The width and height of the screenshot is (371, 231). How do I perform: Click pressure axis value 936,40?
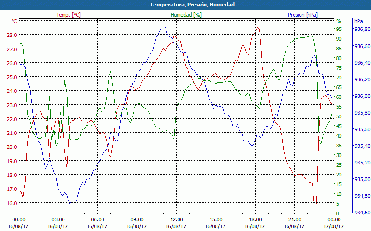pyautogui.click(x=362, y=62)
